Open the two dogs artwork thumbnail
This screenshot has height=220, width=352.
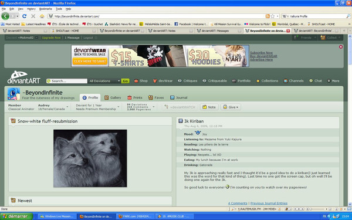coord(90,158)
